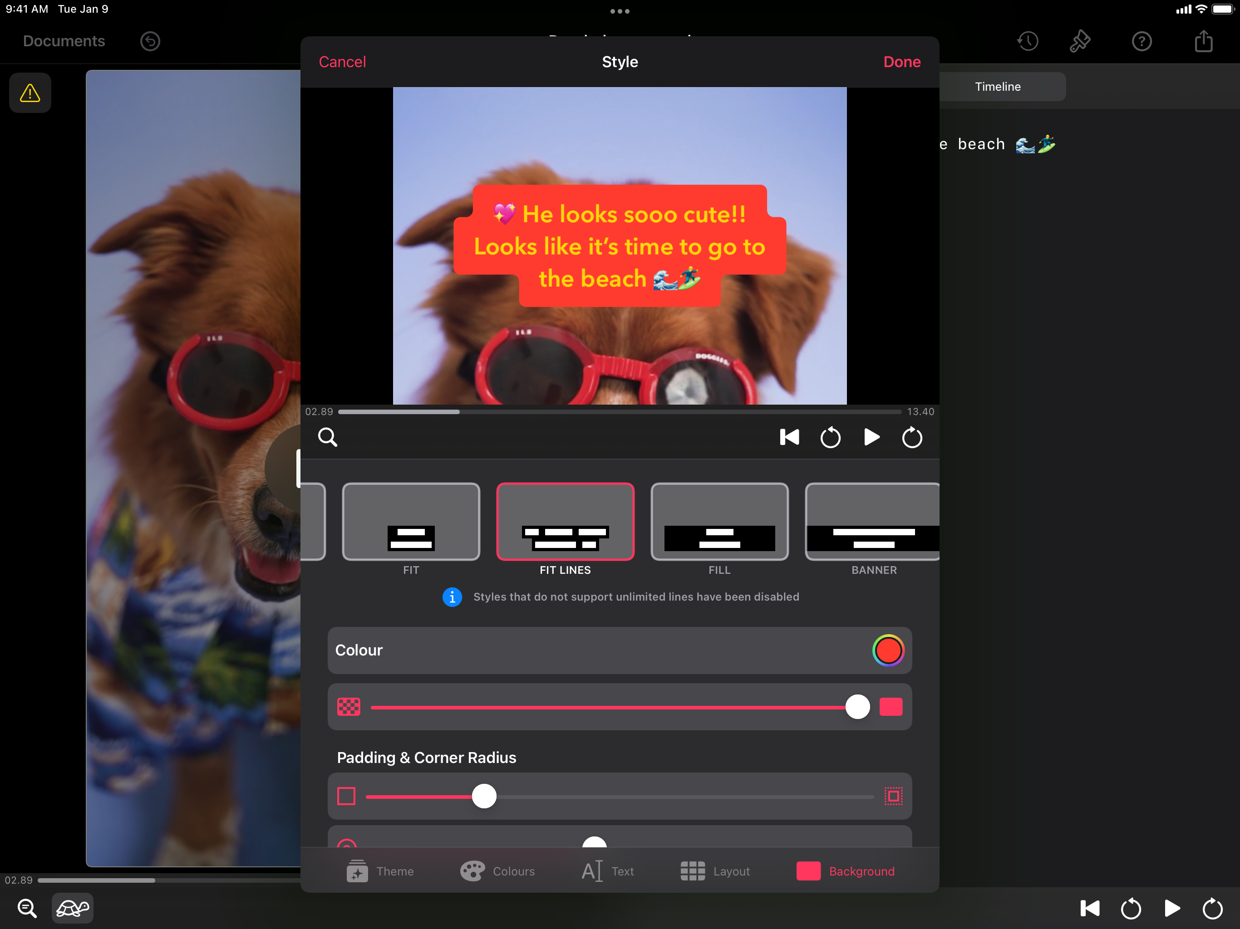Tap the battery icon in status bar

click(x=1223, y=9)
